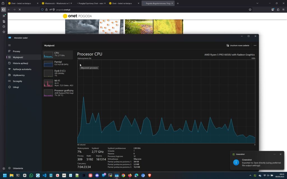287x179 pixels.
Task: Click the pogoda.onet.pl address bar
Action: tap(140, 10)
